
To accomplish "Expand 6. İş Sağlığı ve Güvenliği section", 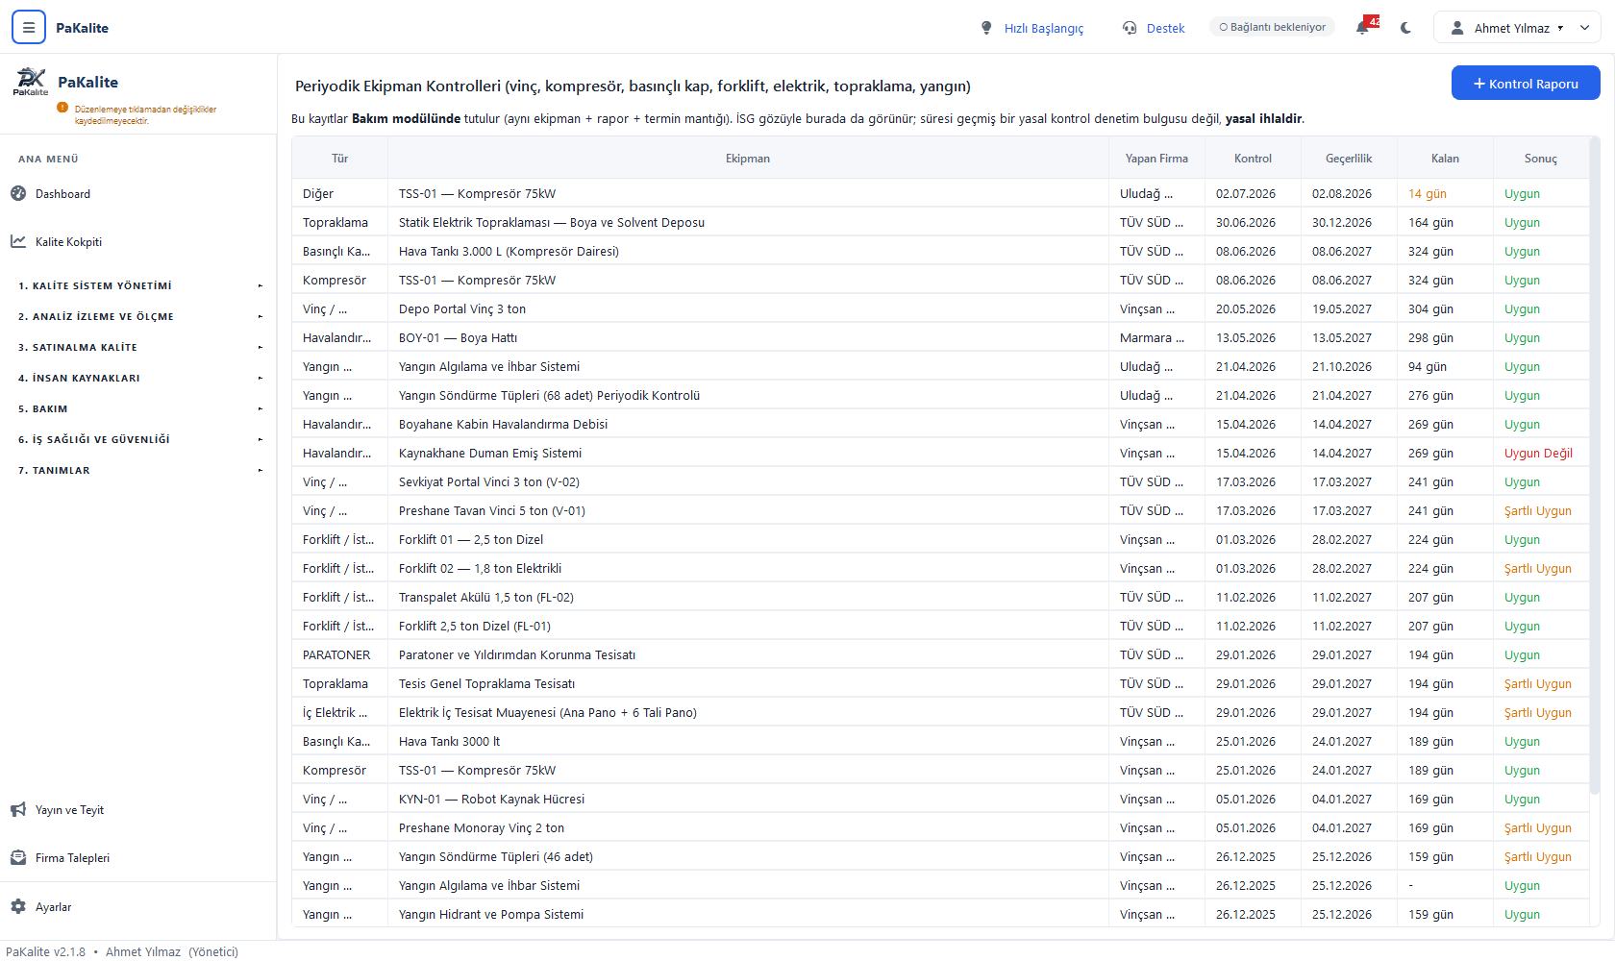I will coord(138,439).
